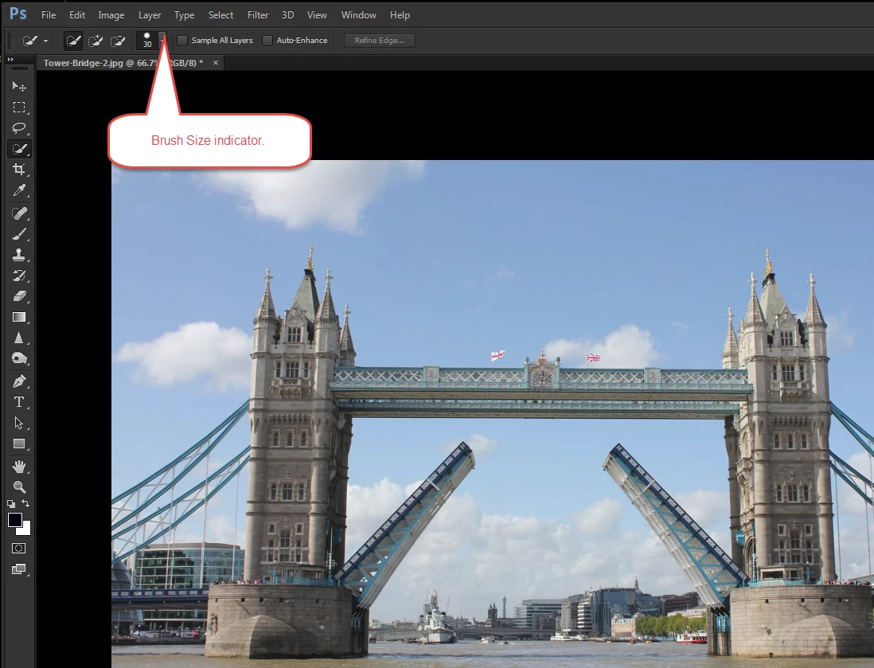
Task: Open the Window menu
Action: pyautogui.click(x=358, y=15)
